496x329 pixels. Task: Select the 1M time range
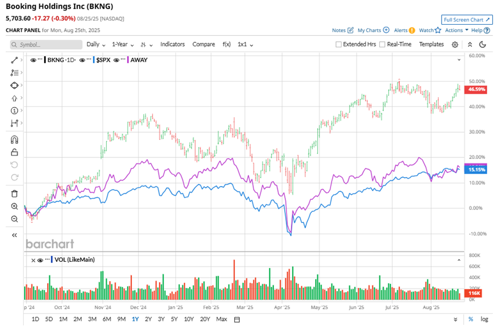coord(63,319)
